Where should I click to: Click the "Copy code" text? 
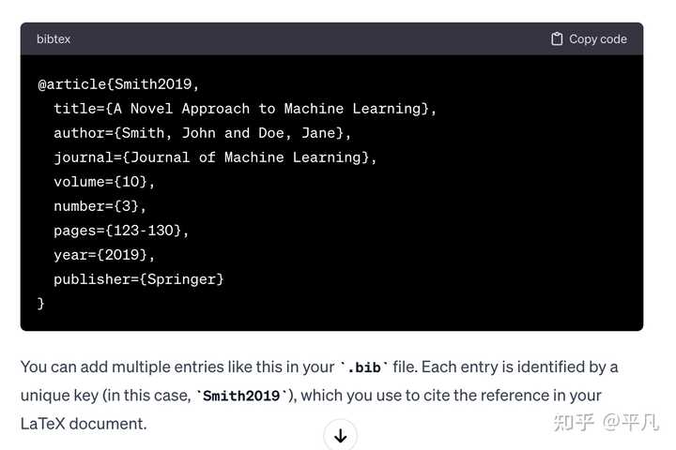pyautogui.click(x=598, y=39)
